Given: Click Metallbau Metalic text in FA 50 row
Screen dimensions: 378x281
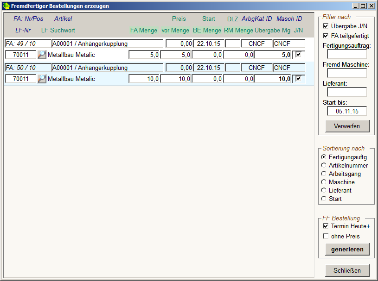Looking at the screenshot, I should (71, 79).
